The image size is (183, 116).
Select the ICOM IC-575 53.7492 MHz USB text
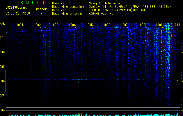coord(117,10)
